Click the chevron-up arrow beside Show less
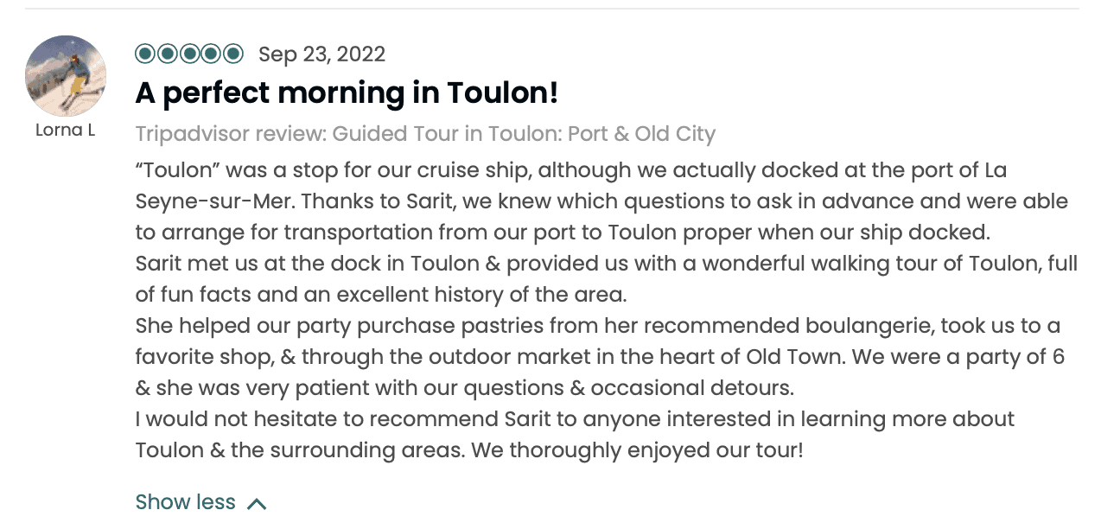The height and width of the screenshot is (529, 1101). (257, 503)
